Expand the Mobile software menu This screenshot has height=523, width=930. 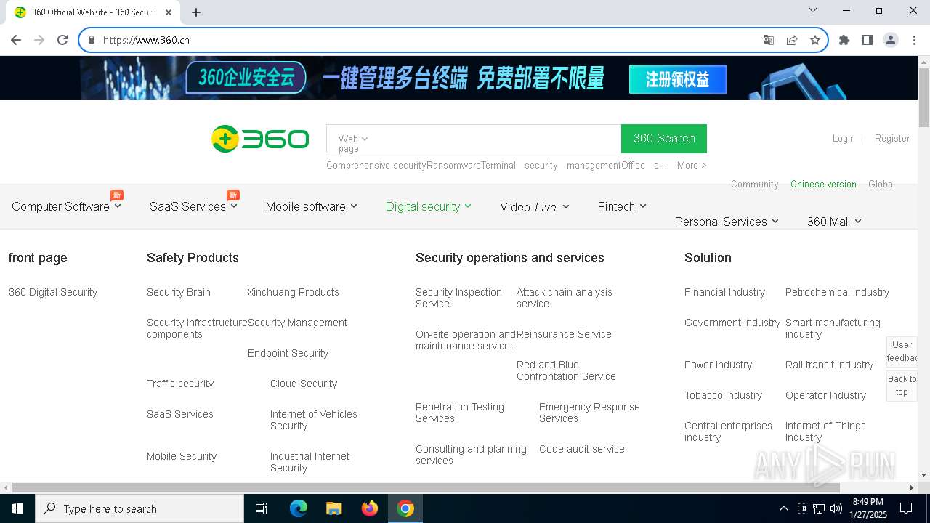pos(311,206)
